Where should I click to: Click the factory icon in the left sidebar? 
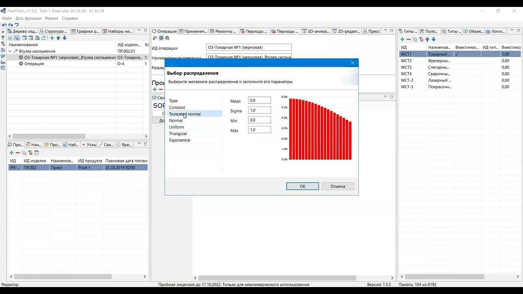pos(3,62)
